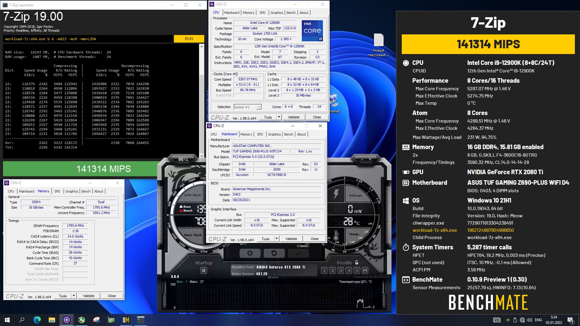Open SPD tab in bottom-left CPU-Z Memory window
Viewport: 580px width, 326px height.
[x=57, y=191]
